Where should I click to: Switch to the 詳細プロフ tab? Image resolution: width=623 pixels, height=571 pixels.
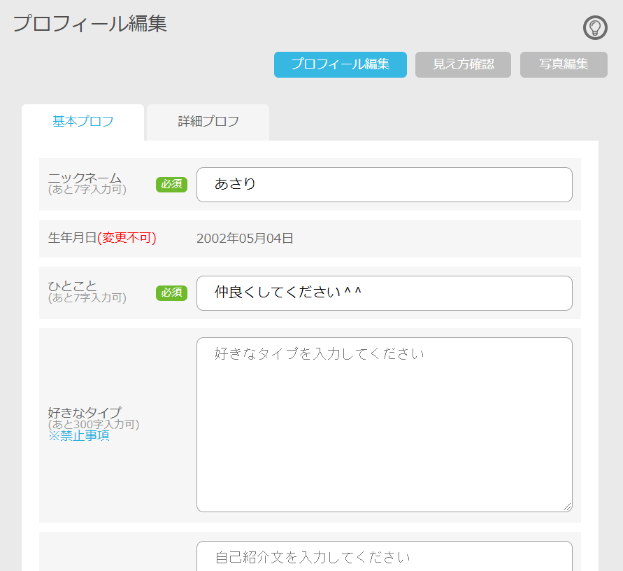pos(208,122)
